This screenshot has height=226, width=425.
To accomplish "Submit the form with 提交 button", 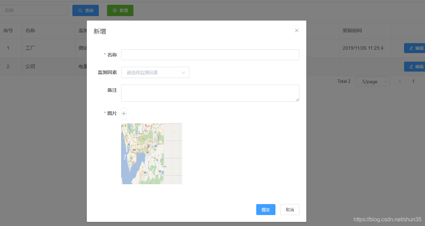I will 265,210.
